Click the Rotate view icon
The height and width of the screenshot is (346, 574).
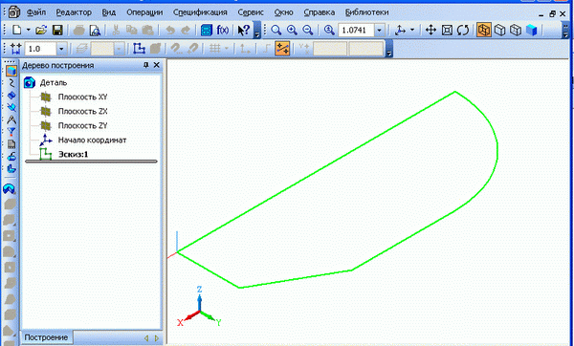pos(463,30)
